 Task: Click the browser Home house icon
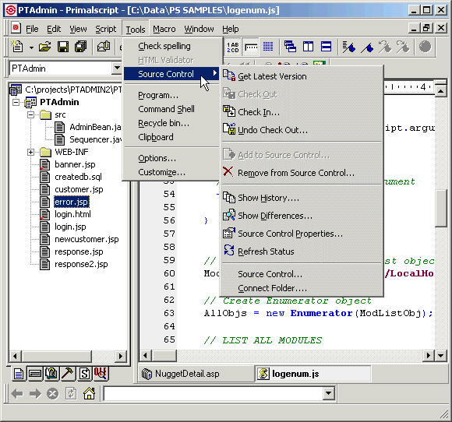[90, 393]
